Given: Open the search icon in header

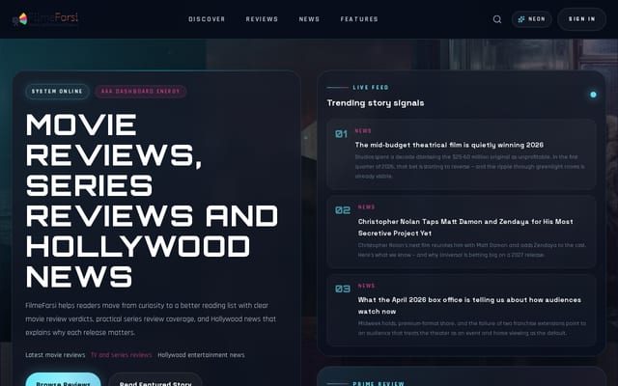Looking at the screenshot, I should pyautogui.click(x=497, y=19).
